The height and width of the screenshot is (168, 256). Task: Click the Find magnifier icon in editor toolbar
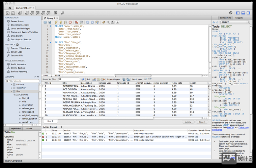108,22
